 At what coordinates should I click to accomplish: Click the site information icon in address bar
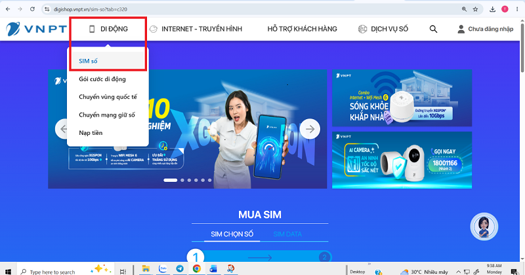click(x=47, y=9)
